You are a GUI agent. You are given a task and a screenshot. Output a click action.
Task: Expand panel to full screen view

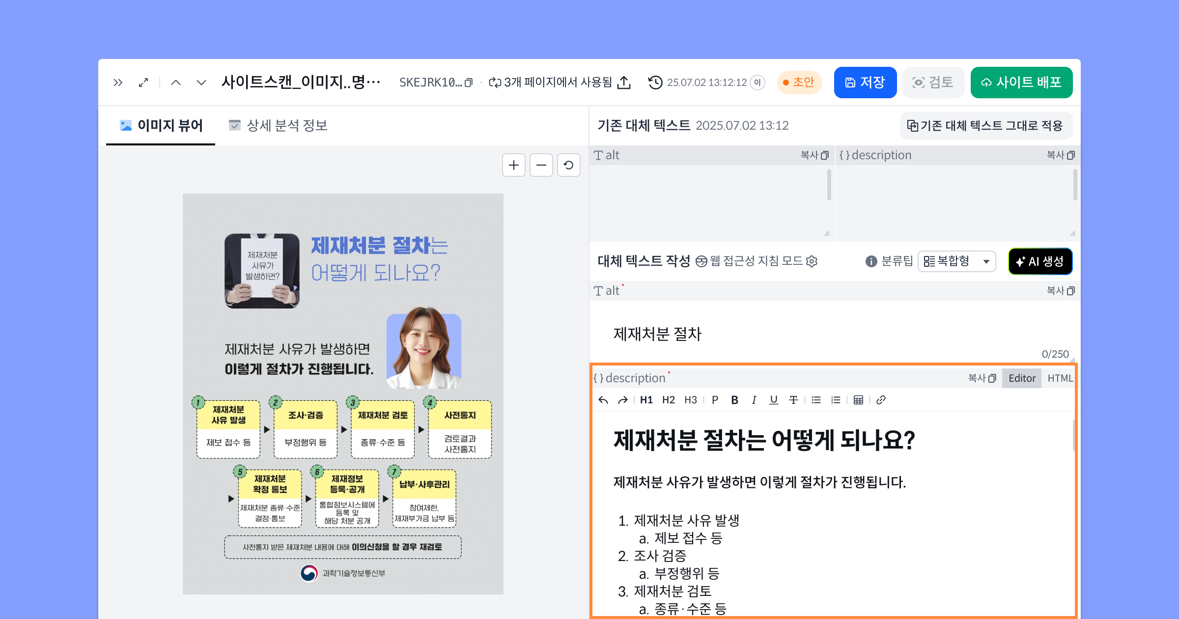tap(143, 83)
